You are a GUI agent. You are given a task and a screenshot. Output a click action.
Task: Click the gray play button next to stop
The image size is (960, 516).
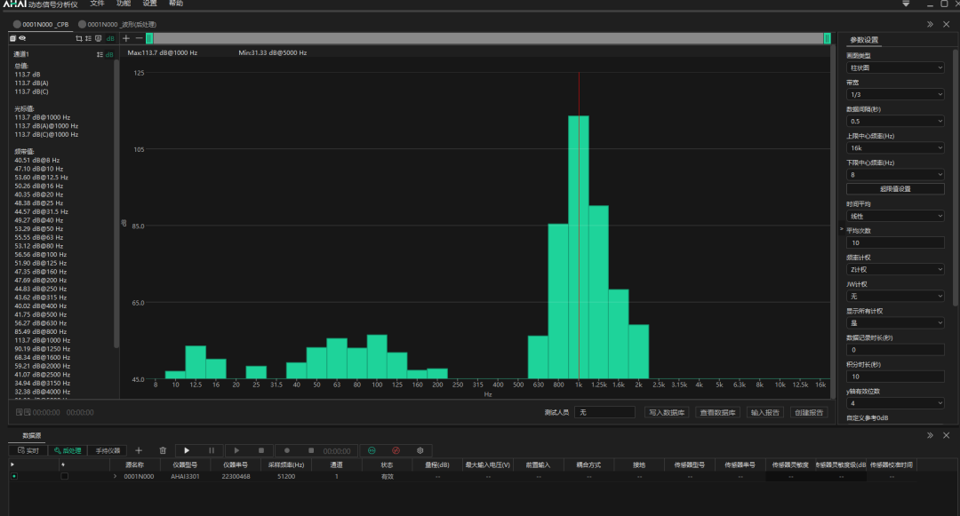pos(236,450)
